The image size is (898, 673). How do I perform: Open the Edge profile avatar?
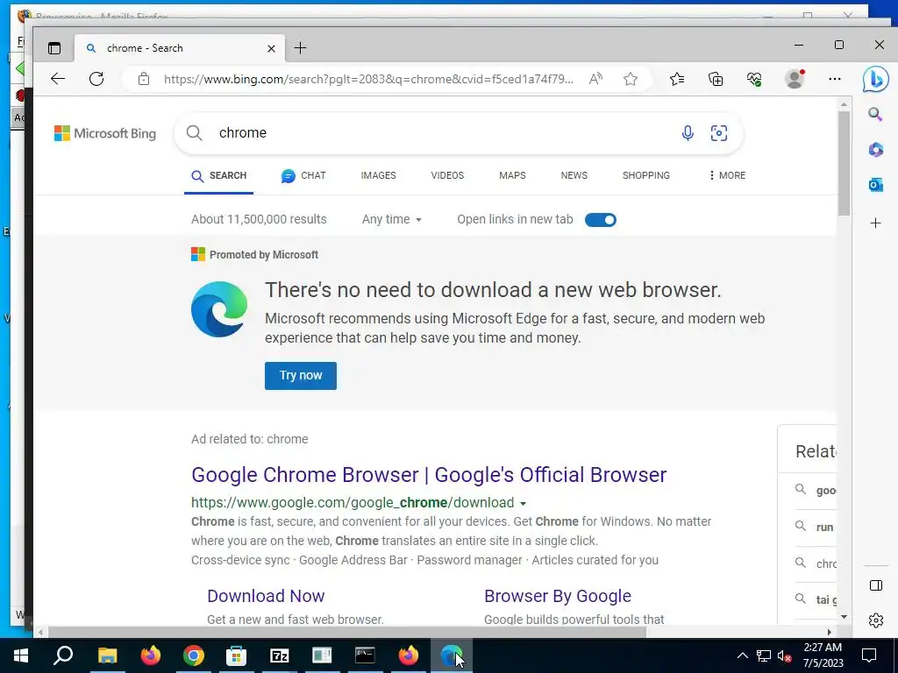coord(795,79)
